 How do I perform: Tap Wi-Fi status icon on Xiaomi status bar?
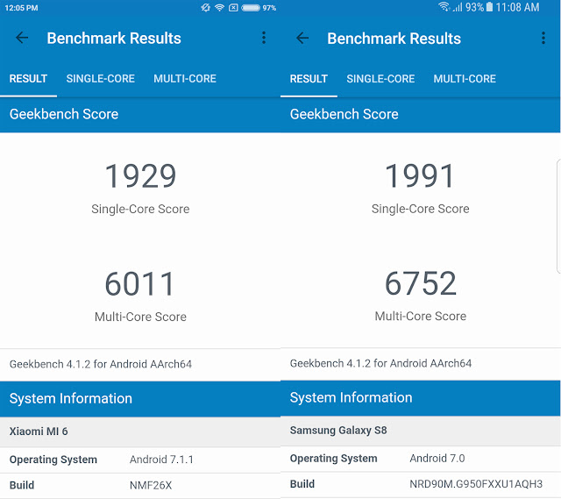tap(219, 8)
